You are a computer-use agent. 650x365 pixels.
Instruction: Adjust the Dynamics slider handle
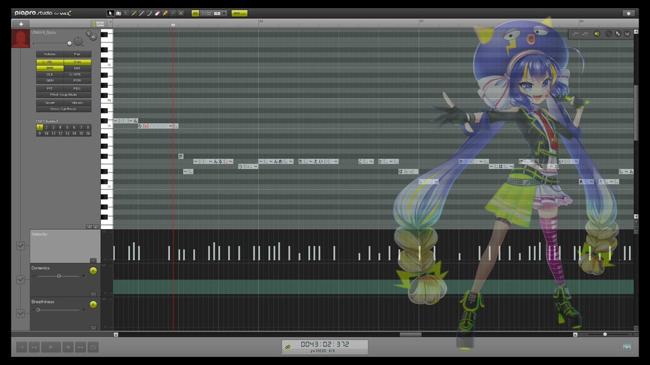click(59, 276)
